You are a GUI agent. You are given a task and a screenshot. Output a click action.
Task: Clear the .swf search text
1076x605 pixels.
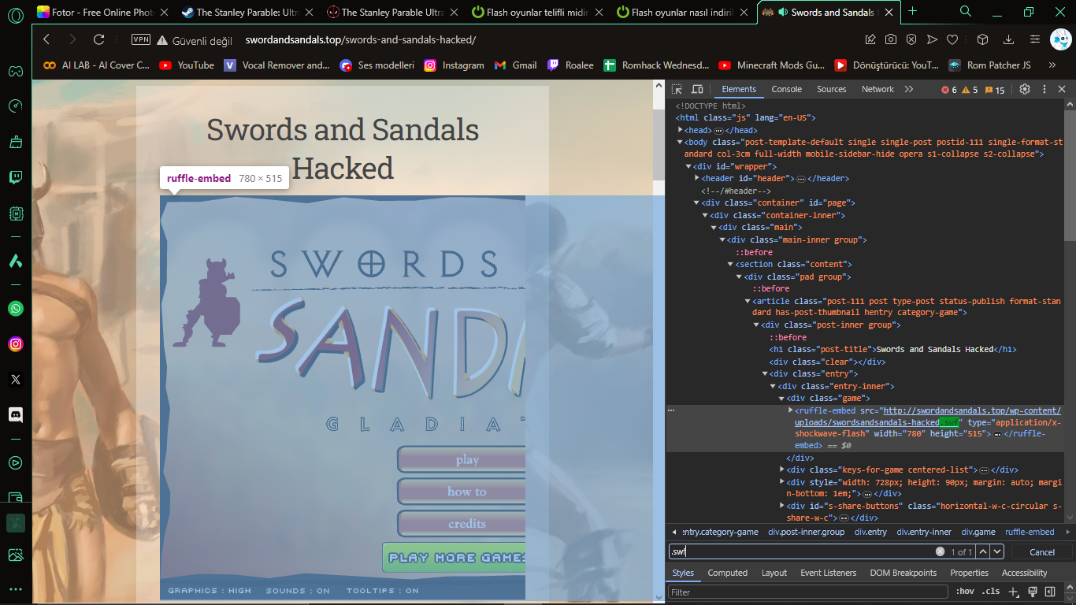pyautogui.click(x=940, y=551)
